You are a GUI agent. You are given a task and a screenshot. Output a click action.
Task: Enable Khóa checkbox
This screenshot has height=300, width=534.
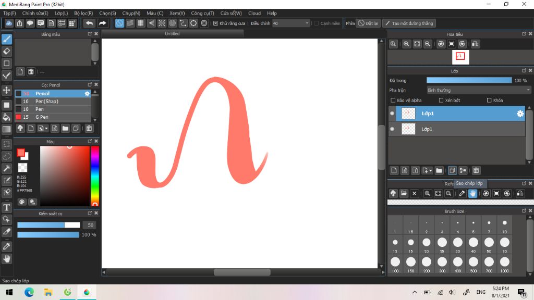tap(489, 101)
